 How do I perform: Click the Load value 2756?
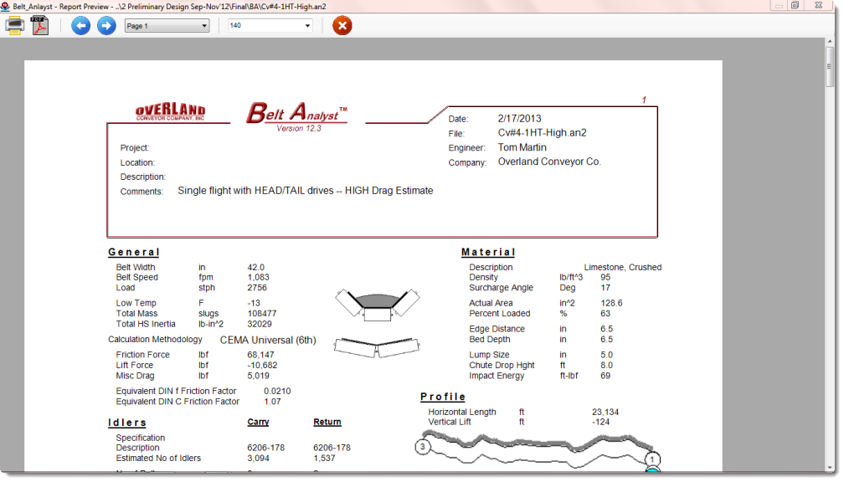pyautogui.click(x=257, y=288)
